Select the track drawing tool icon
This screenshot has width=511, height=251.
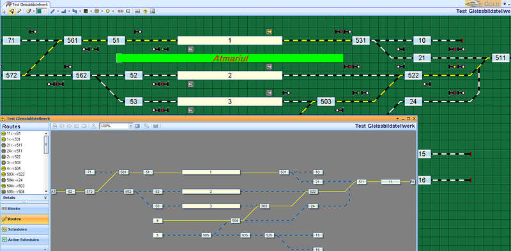coord(53,11)
